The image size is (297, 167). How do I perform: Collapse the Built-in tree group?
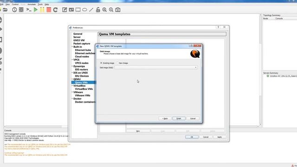point(72,47)
